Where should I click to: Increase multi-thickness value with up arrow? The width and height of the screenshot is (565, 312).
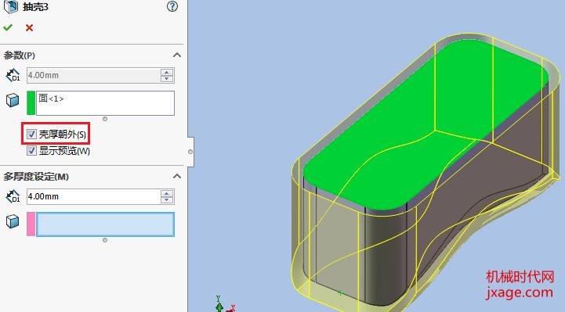coord(166,193)
